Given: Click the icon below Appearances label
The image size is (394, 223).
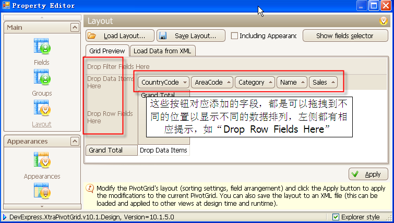Looking at the screenshot, I should coord(42,191).
